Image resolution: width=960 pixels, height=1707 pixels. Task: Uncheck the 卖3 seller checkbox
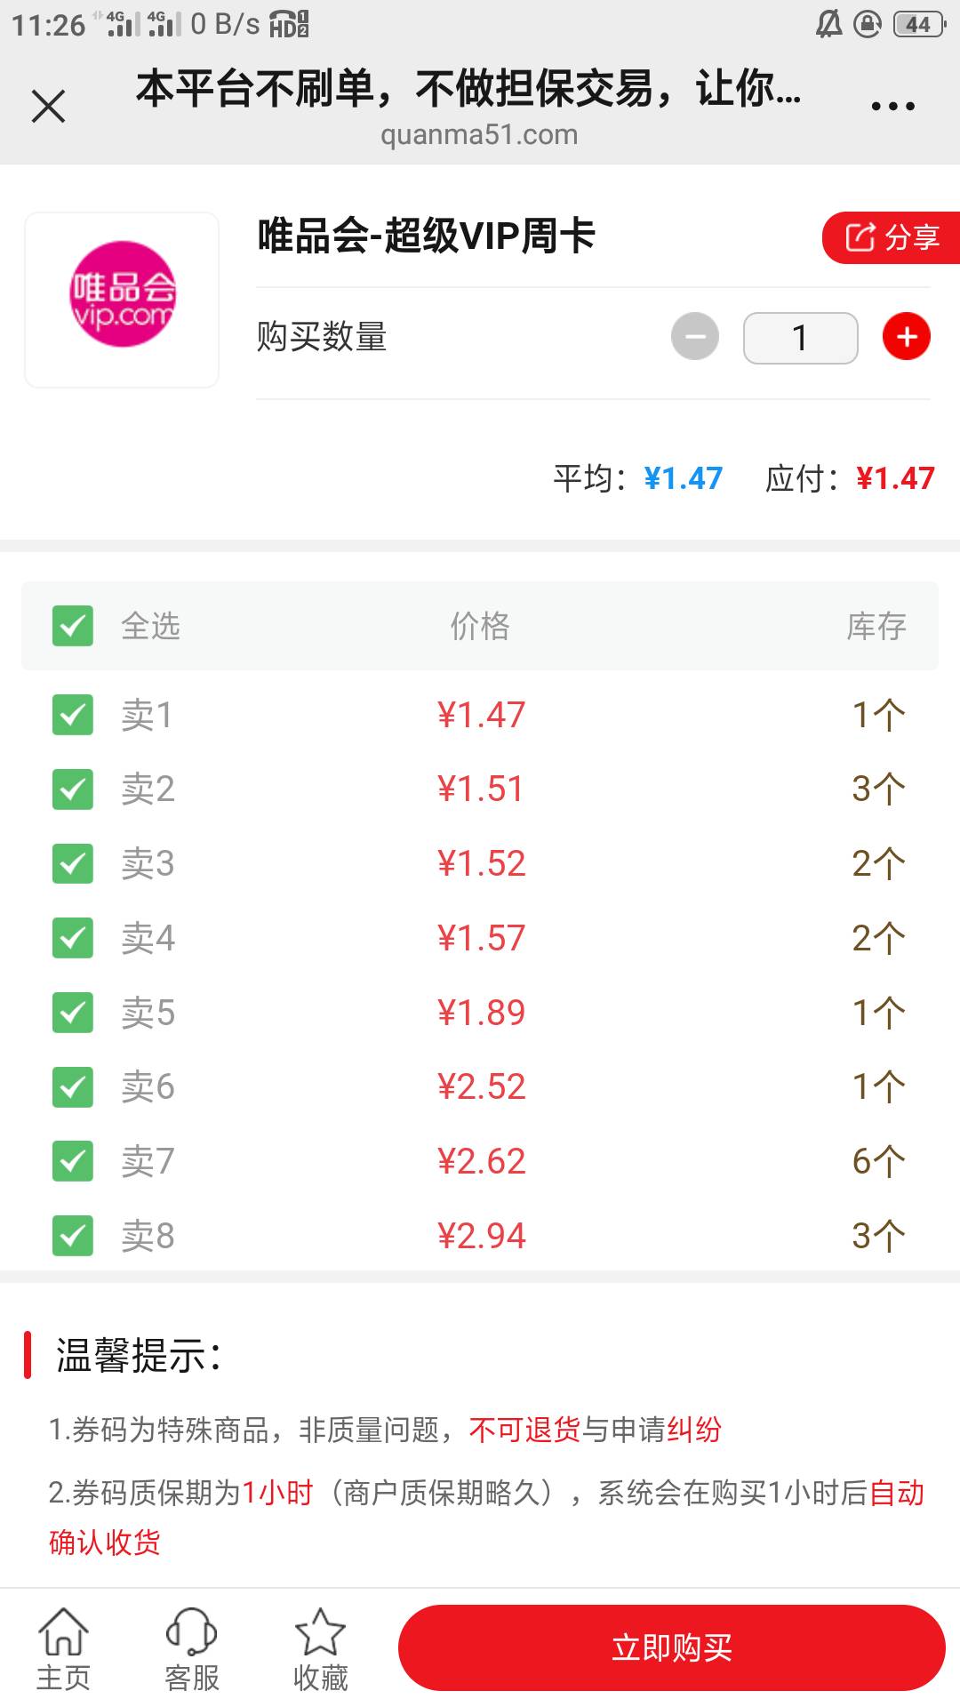tap(73, 863)
